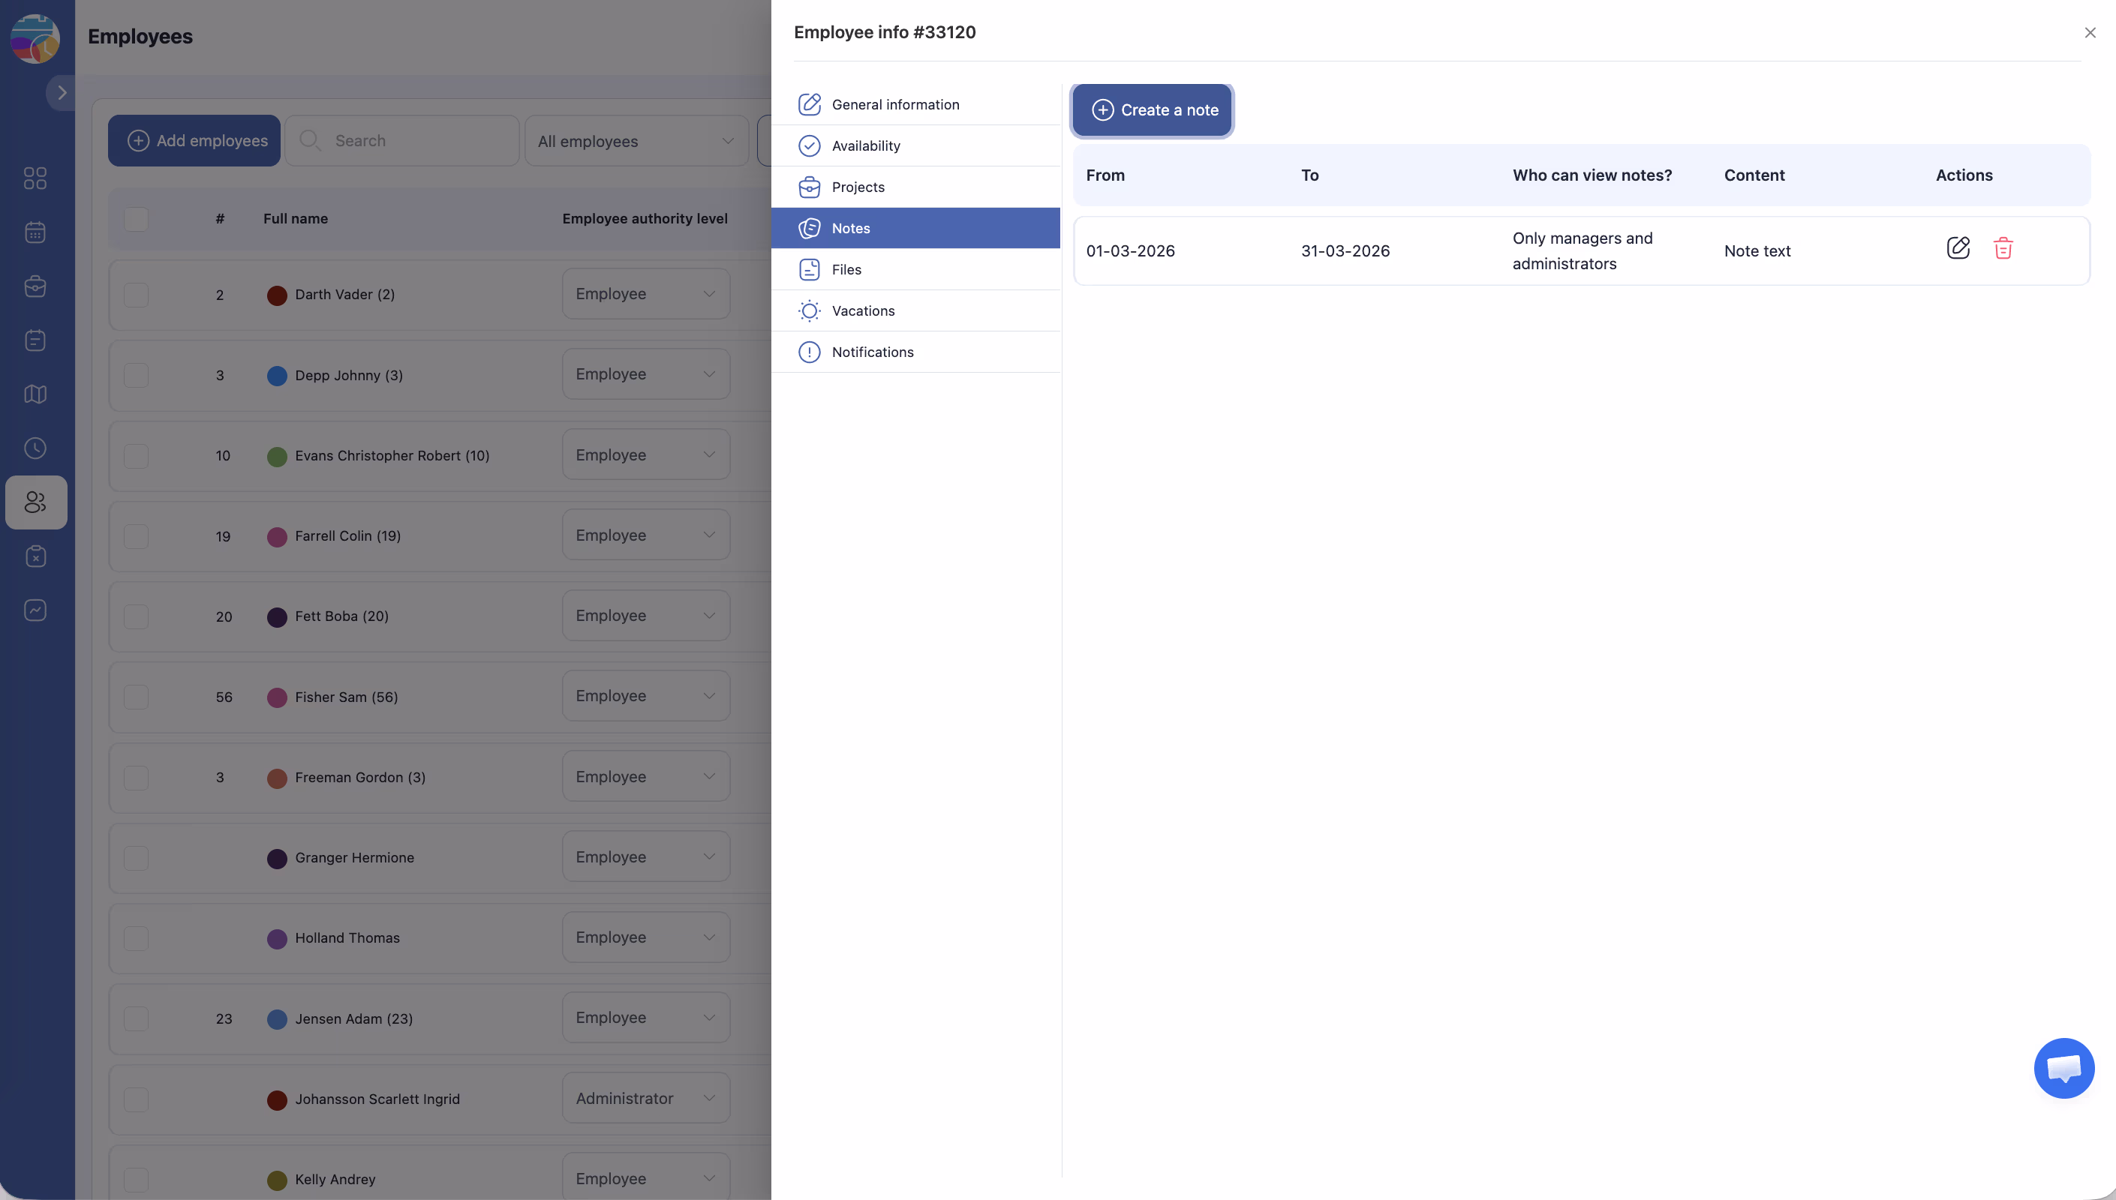Screen dimensions: 2116x1200
Task: Open the analytics chart icon in sidebar
Action: pyautogui.click(x=35, y=610)
